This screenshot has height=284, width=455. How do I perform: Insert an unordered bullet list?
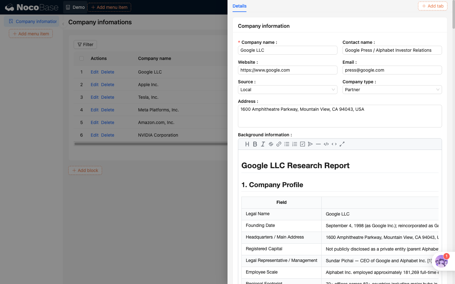tap(287, 144)
